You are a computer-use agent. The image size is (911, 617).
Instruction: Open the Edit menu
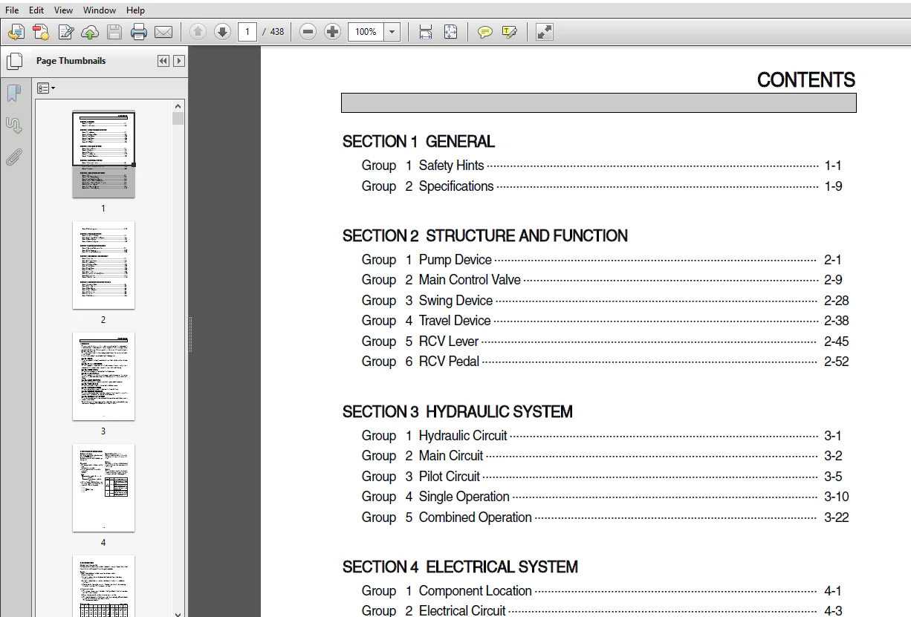pos(36,10)
